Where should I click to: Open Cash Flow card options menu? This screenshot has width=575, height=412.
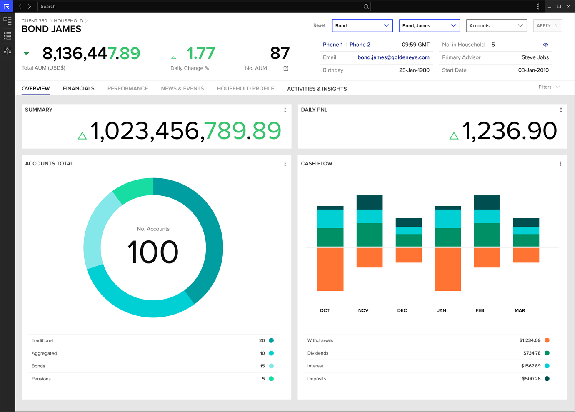(x=560, y=164)
